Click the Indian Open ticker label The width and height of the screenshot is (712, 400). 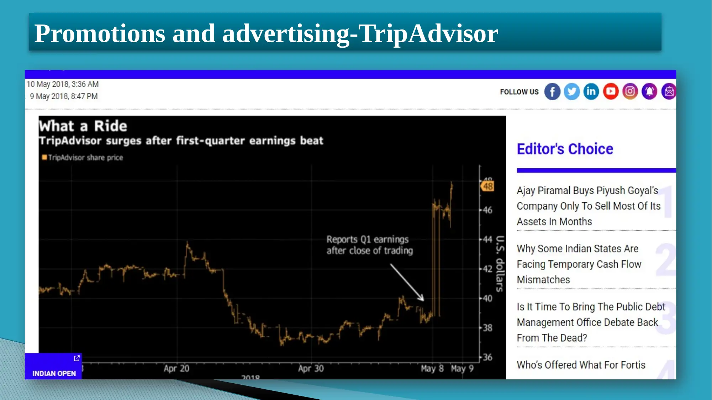point(54,373)
